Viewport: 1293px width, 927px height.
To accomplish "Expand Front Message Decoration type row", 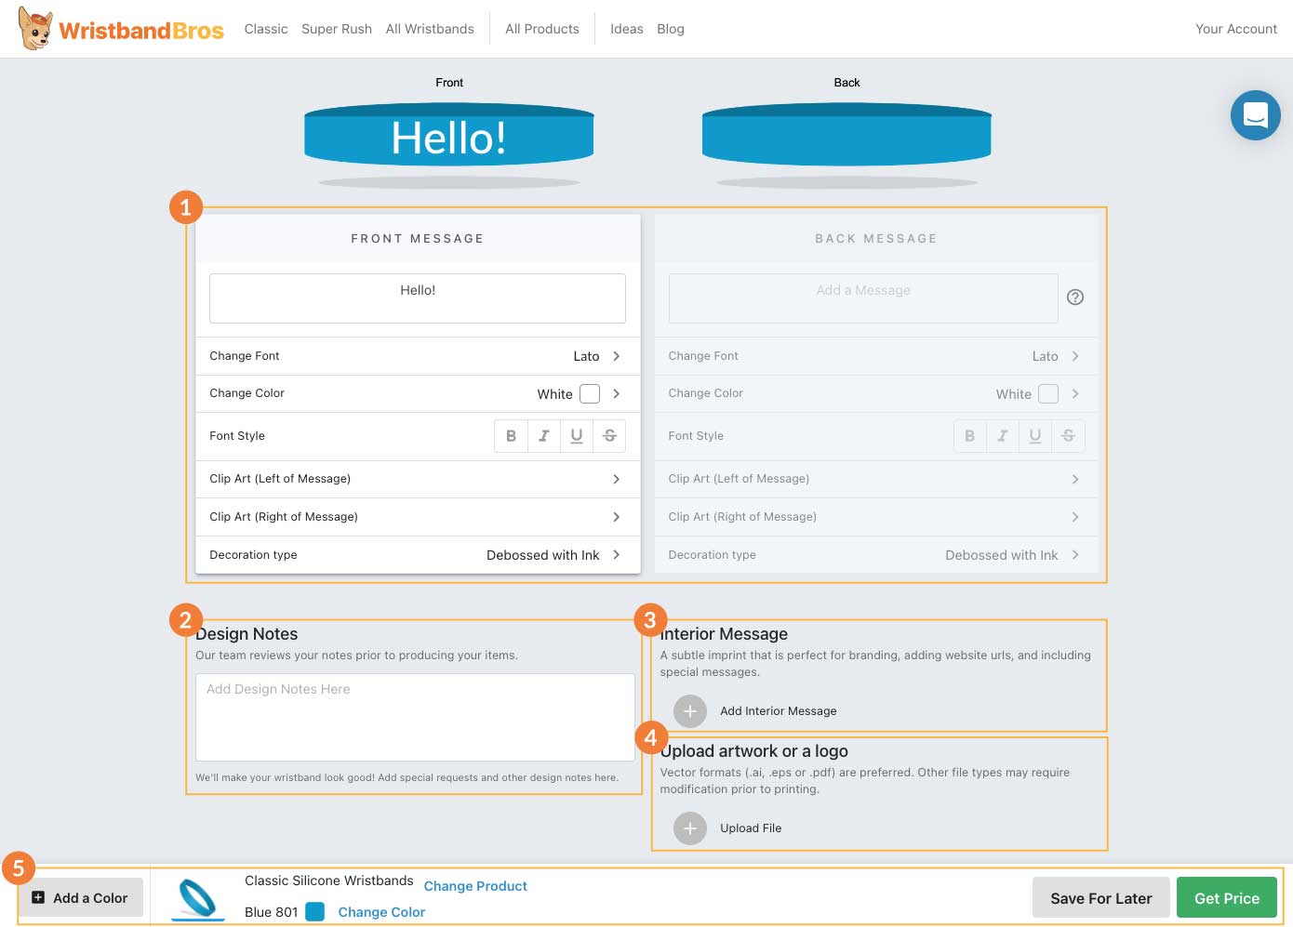I will tap(418, 555).
